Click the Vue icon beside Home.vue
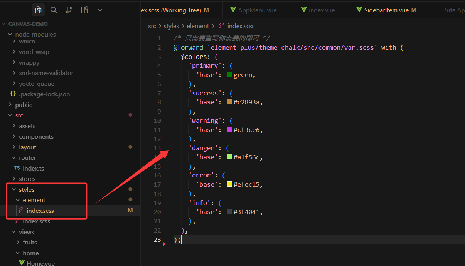This screenshot has height=266, width=465. point(22,263)
